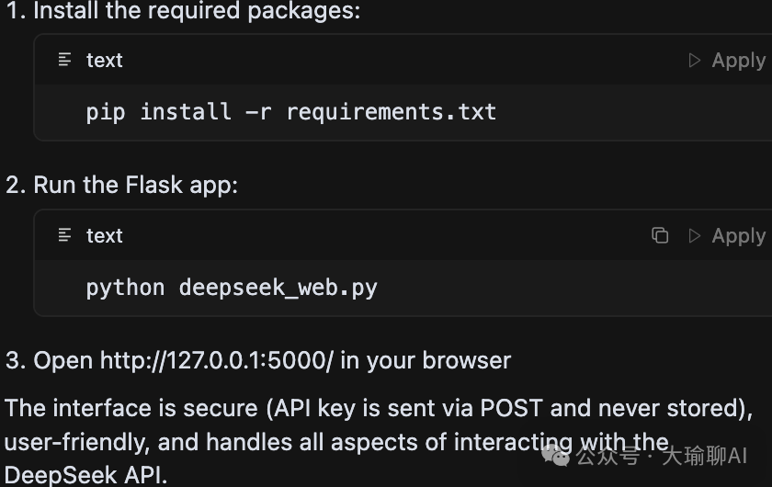
Task: Click the WeChat logo in the watermark
Action: tap(555, 455)
